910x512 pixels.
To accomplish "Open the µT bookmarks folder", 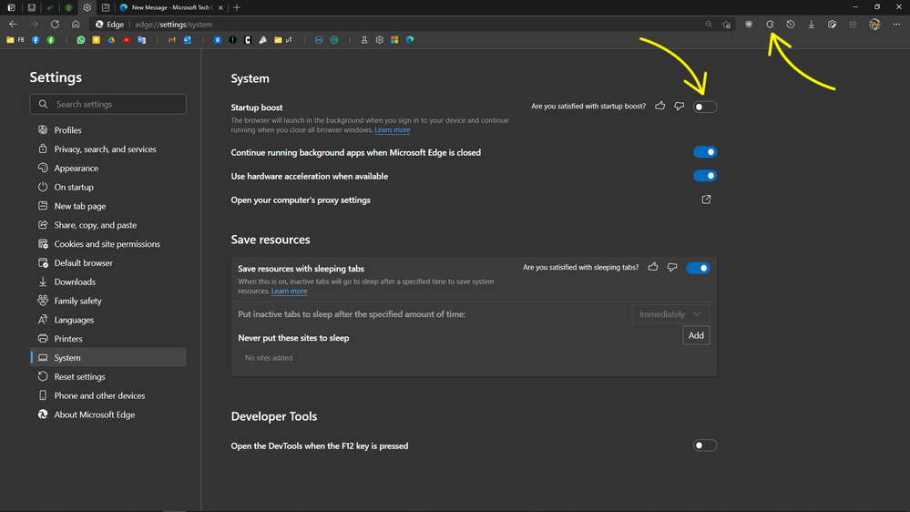I will tap(283, 40).
